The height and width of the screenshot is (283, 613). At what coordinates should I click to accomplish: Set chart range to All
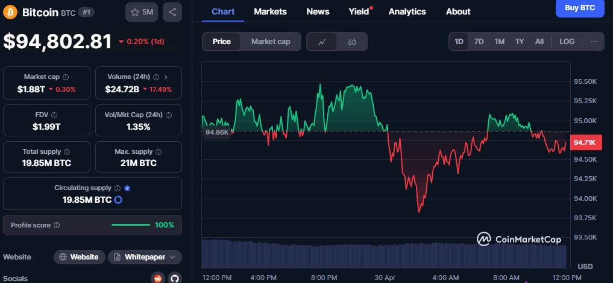tap(539, 42)
